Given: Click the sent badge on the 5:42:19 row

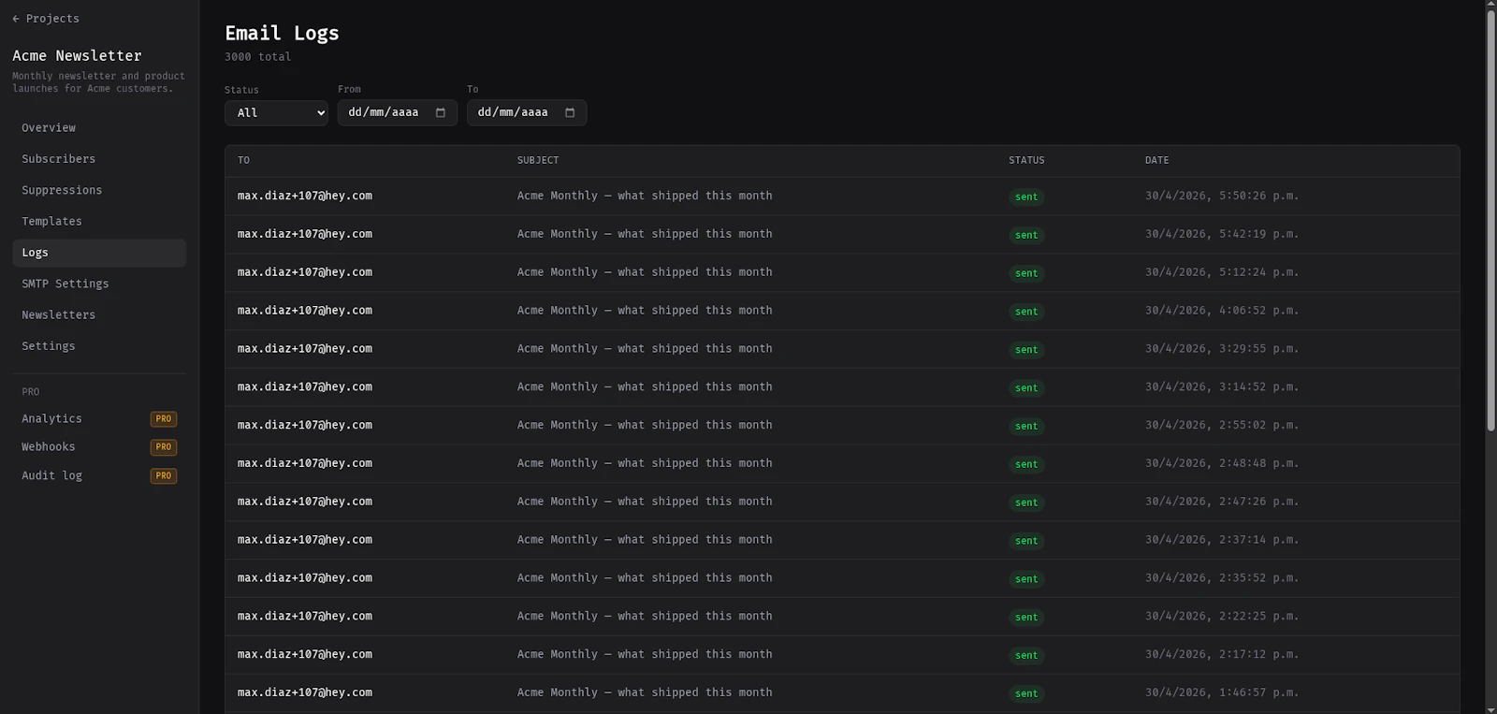Looking at the screenshot, I should click(1026, 236).
